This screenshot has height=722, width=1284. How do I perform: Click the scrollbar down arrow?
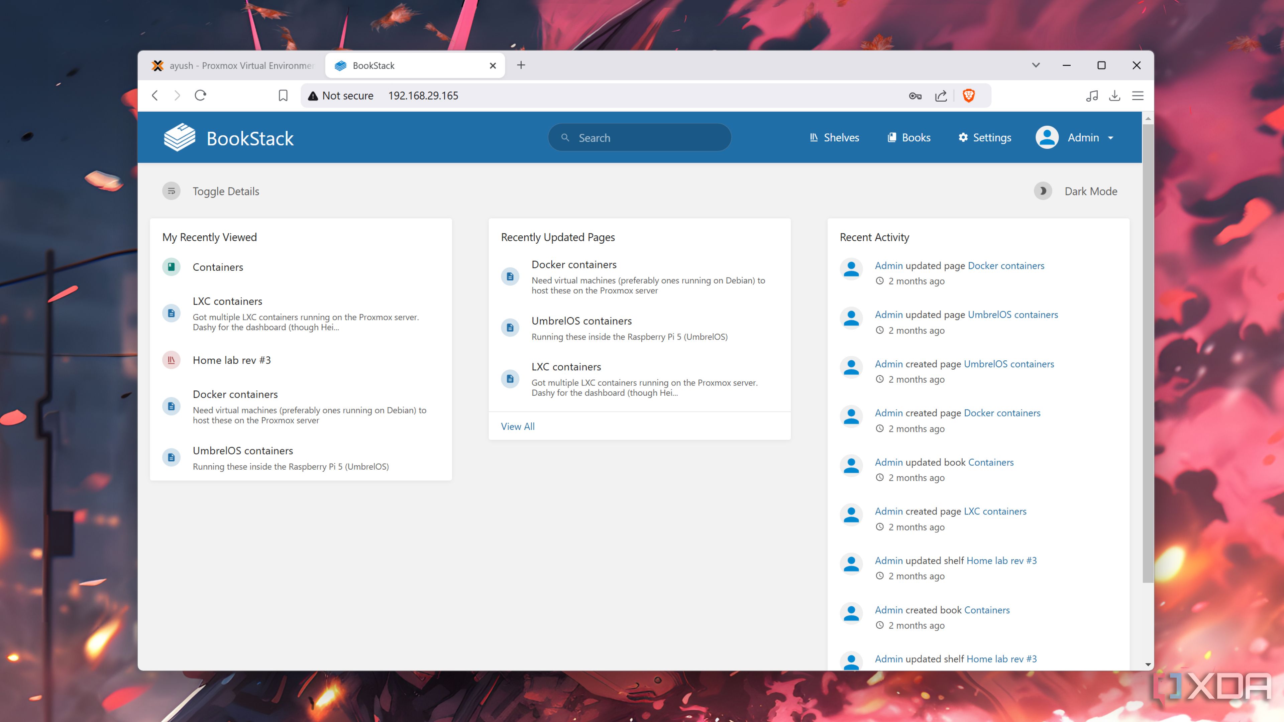click(1148, 665)
